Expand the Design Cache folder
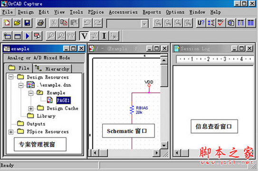This screenshot has height=171, width=259. pos(31,108)
